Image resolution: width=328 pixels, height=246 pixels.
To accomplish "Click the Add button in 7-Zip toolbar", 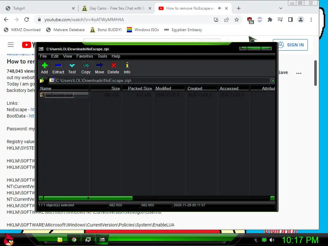I will (x=44, y=68).
